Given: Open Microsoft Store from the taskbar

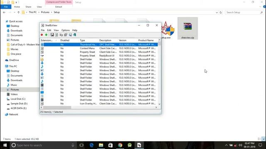Looking at the screenshot, I should 111,145.
